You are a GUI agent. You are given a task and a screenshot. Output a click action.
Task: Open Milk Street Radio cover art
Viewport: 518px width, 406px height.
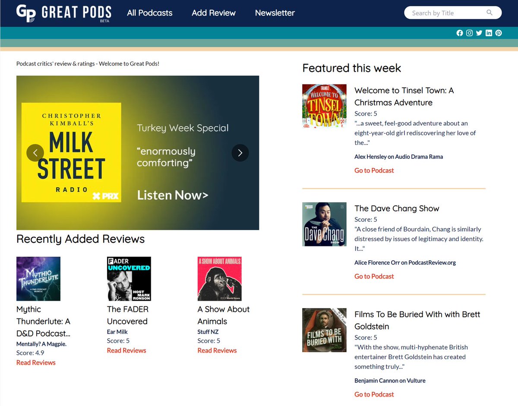click(x=71, y=152)
